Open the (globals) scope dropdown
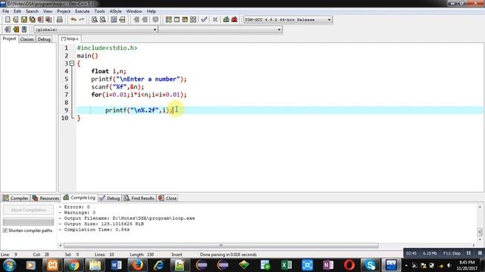Viewport: 485px width, 272px height. coord(155,29)
